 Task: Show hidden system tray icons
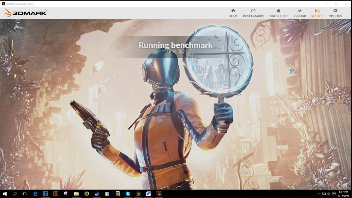[x=319, y=194]
